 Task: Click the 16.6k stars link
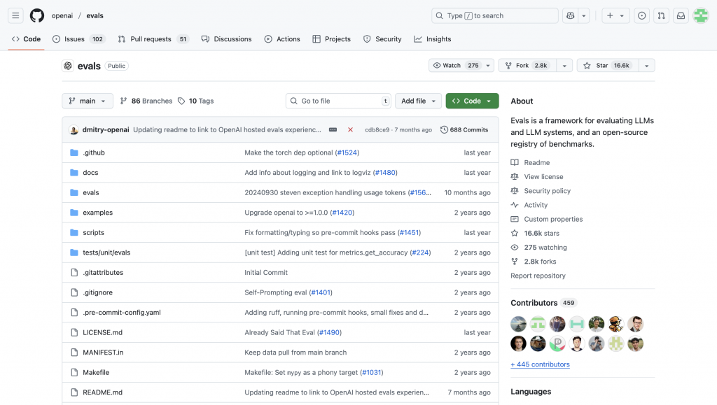[x=541, y=234]
